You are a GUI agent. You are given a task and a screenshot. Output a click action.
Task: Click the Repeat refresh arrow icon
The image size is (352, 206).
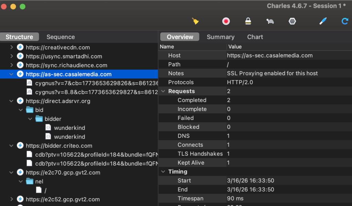click(x=345, y=21)
